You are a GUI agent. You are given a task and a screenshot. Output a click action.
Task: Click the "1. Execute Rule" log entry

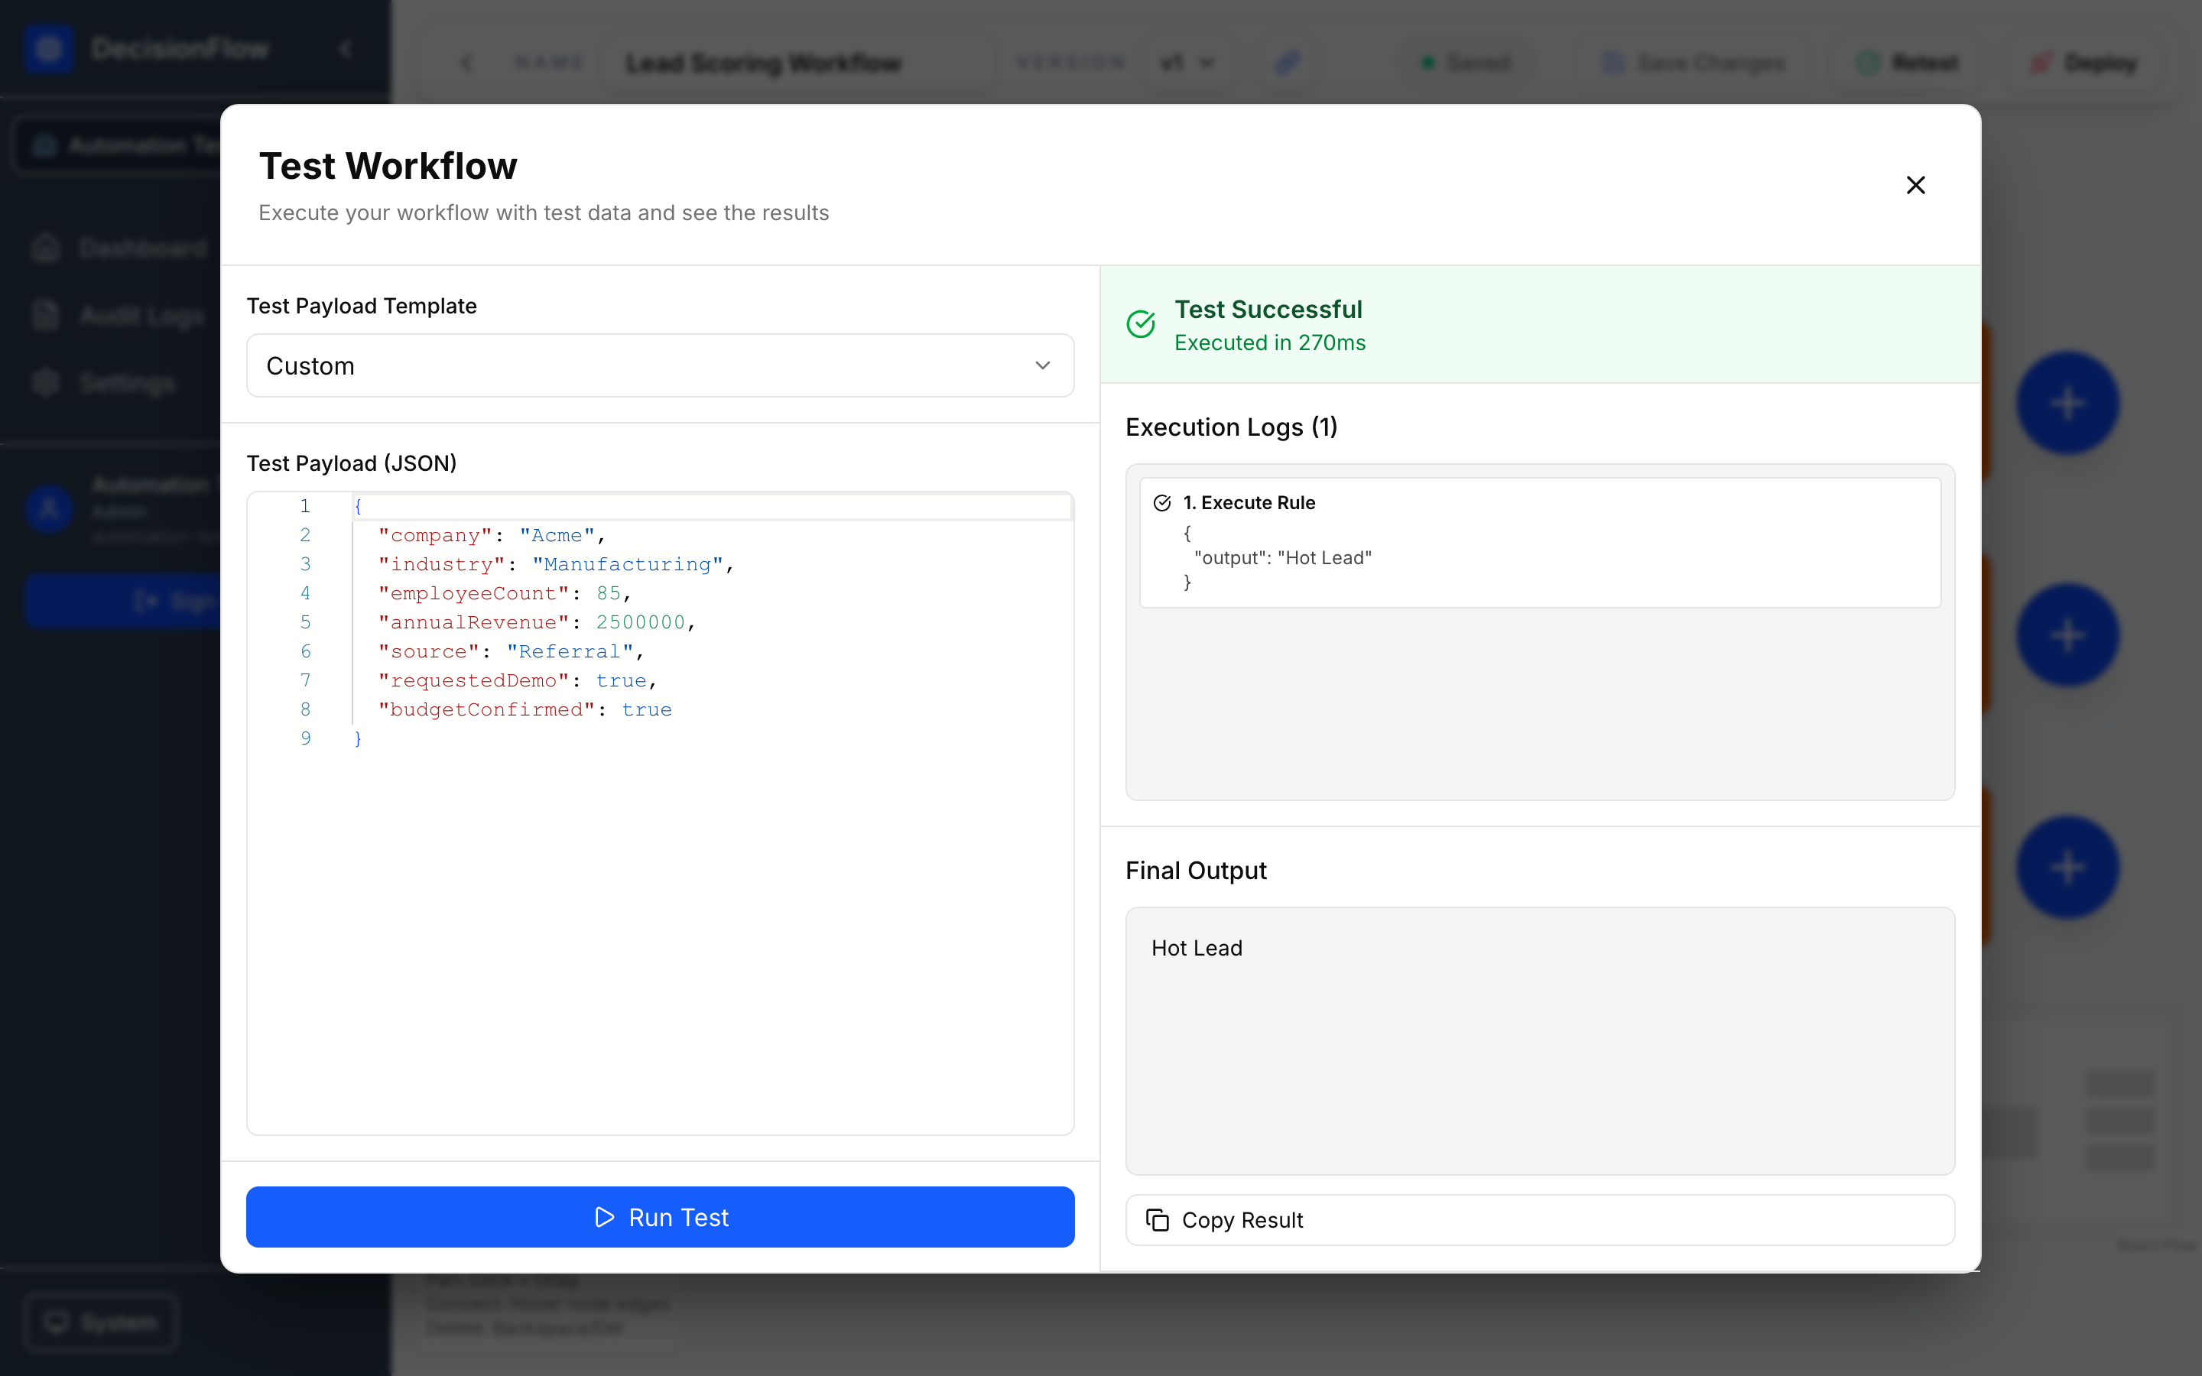[x=1540, y=543]
